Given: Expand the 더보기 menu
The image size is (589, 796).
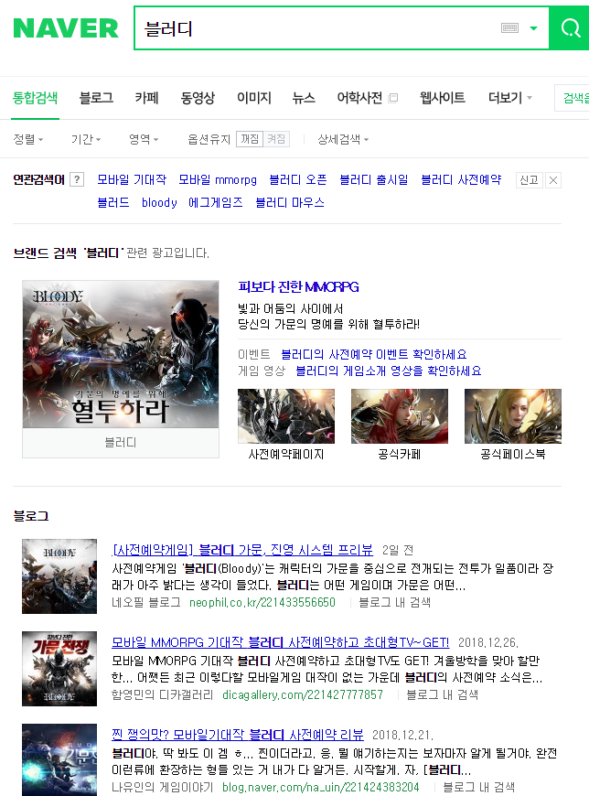Looking at the screenshot, I should (x=509, y=98).
